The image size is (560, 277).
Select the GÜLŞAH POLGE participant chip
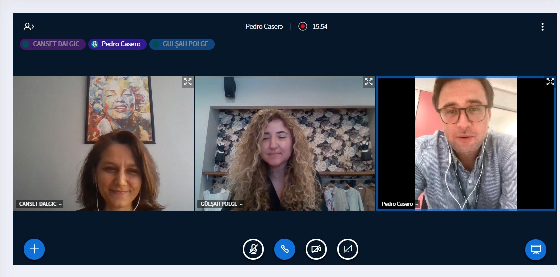point(182,44)
